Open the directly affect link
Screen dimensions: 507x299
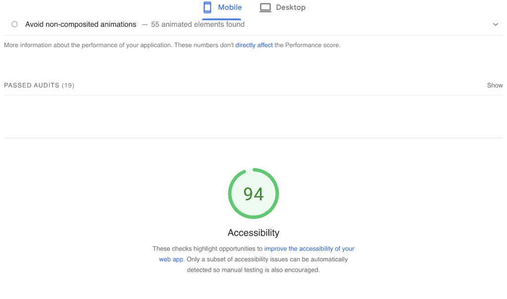(254, 45)
